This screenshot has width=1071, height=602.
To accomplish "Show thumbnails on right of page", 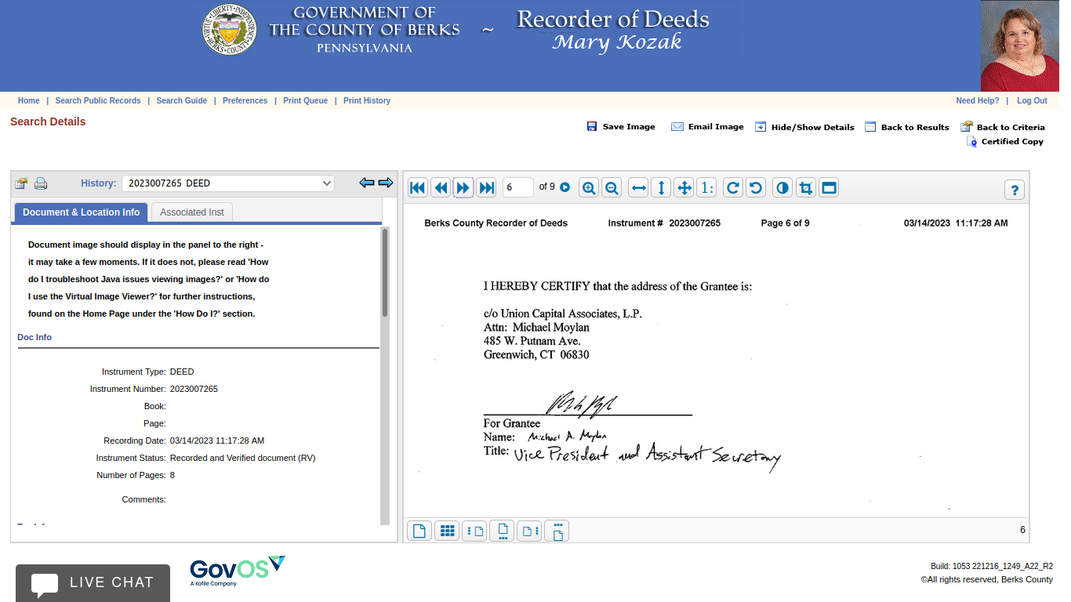I will 530,531.
